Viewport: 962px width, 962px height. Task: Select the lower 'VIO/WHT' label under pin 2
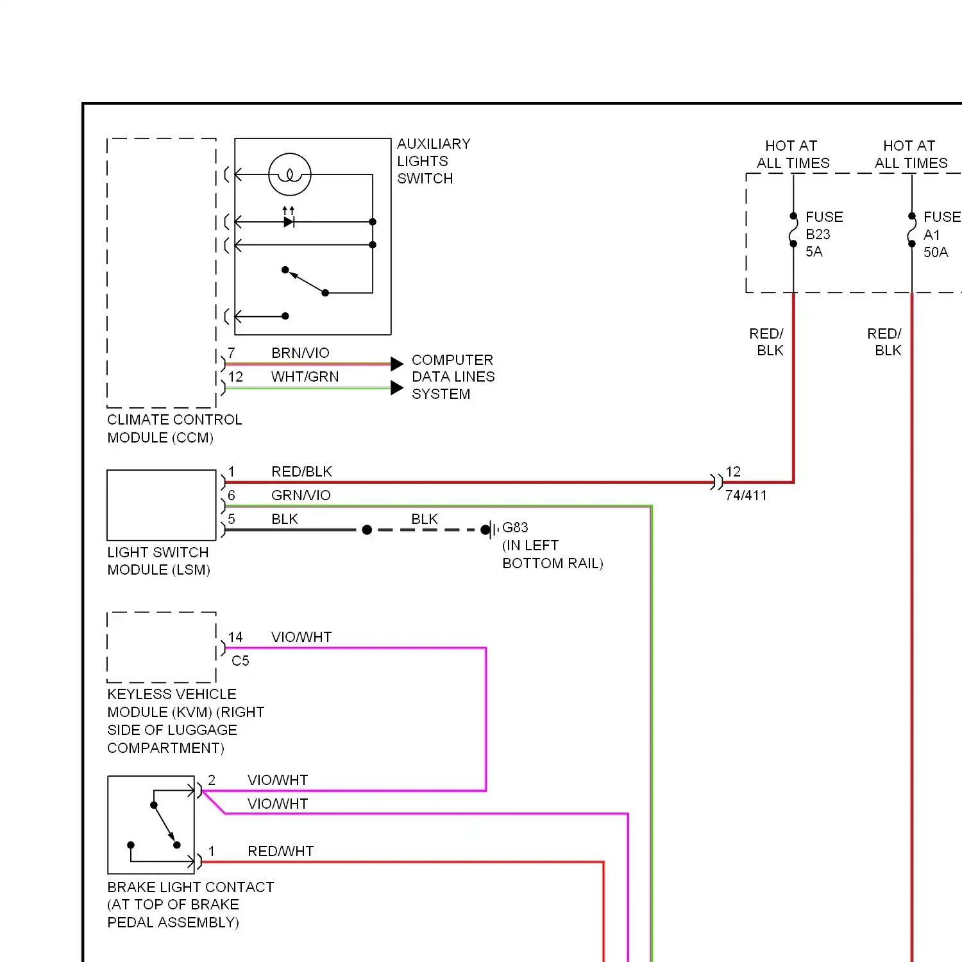(x=278, y=804)
